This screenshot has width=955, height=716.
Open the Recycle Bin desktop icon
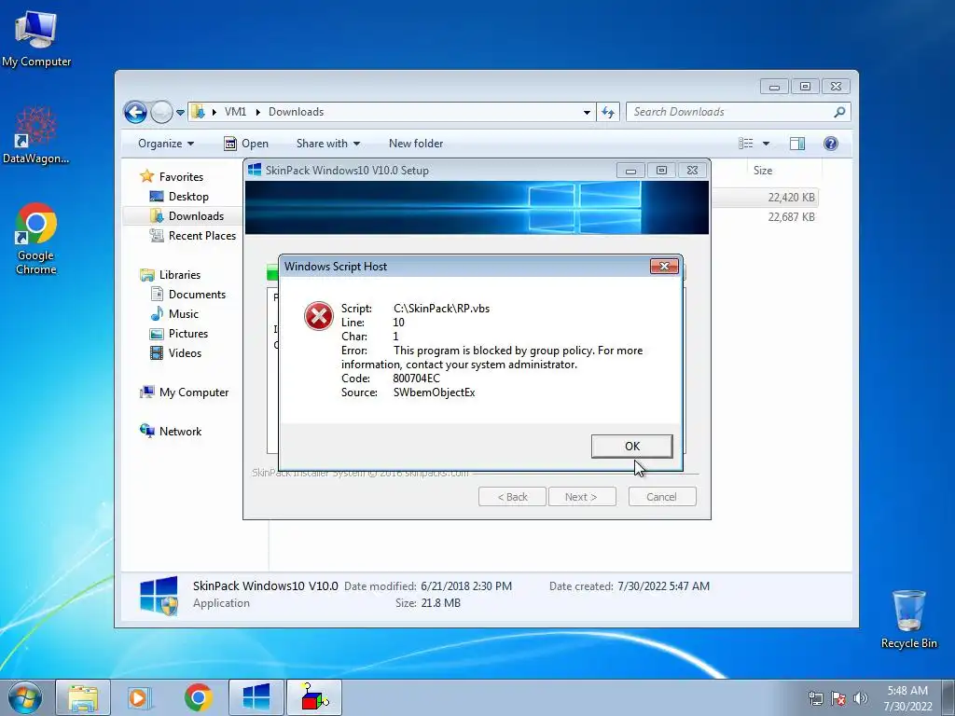coord(908,619)
